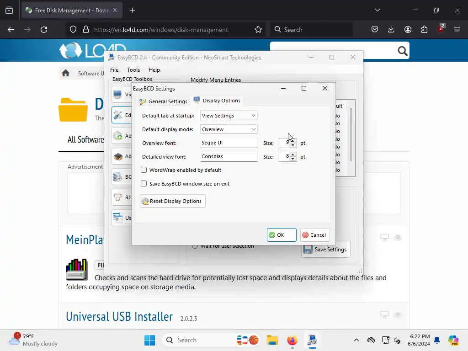Open the Default display mode dropdown
Image resolution: width=468 pixels, height=351 pixels.
coord(229,129)
